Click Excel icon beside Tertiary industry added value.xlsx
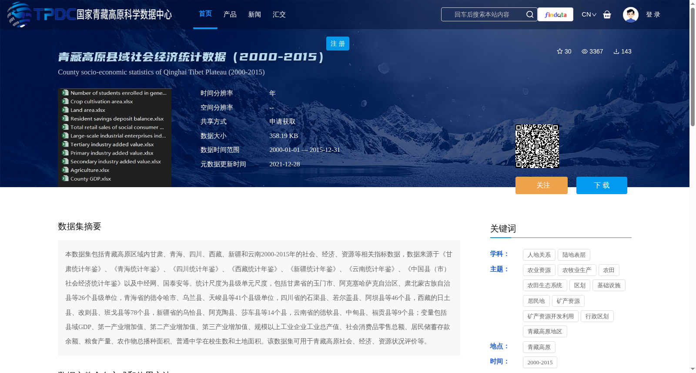This screenshot has height=373, width=696. tap(65, 144)
